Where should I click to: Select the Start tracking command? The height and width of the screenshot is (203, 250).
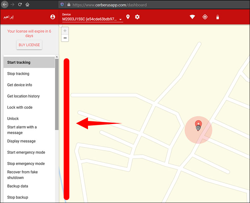[29, 62]
